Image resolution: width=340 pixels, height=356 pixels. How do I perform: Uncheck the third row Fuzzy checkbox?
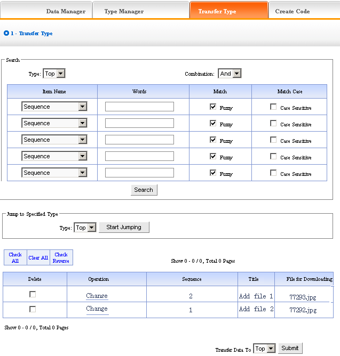(x=213, y=140)
